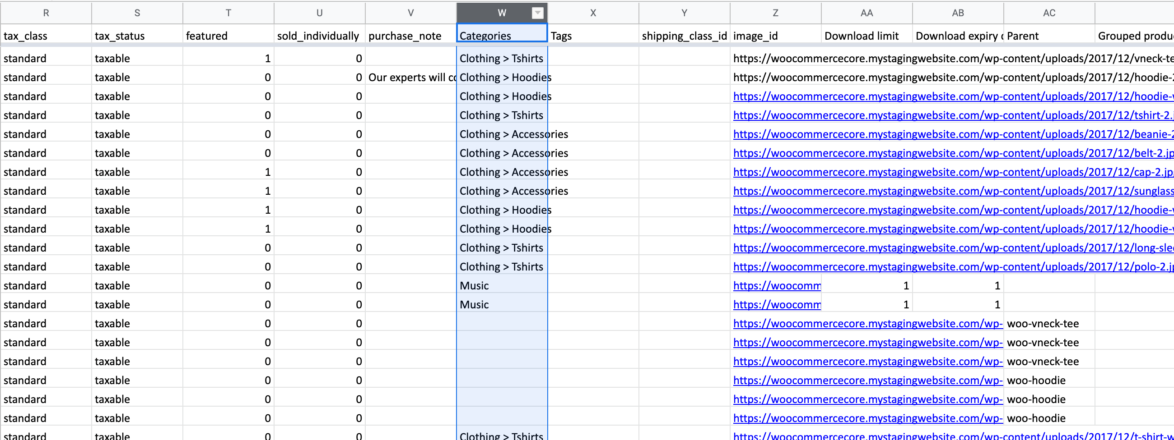Open the cap-2 image link
1174x440 pixels.
point(952,173)
